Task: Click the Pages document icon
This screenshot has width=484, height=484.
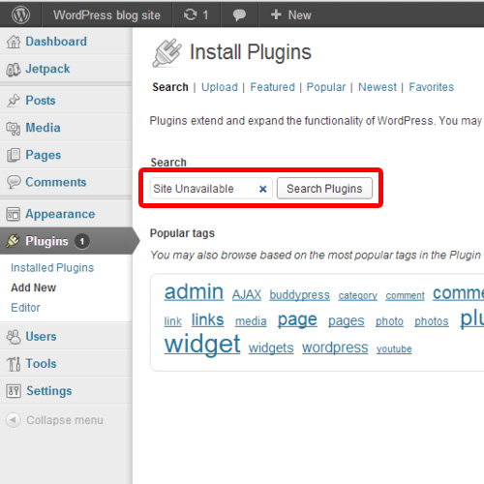Action: [x=14, y=155]
